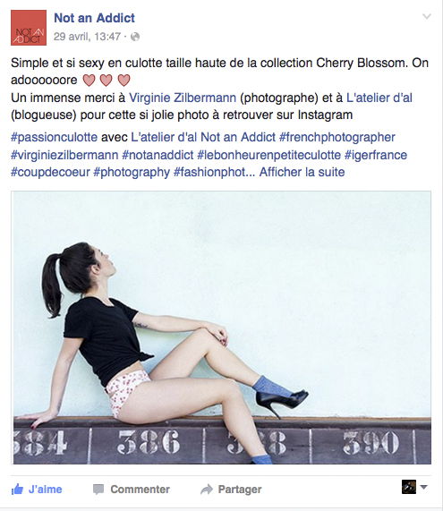Viewport: 443px width, 511px height.
Task: Click the Commenter speech bubble icon
Action: click(x=98, y=490)
